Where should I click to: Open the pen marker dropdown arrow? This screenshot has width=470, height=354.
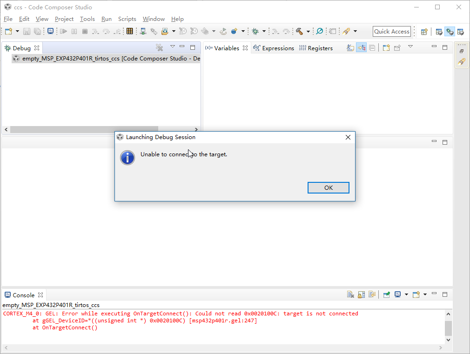[355, 31]
